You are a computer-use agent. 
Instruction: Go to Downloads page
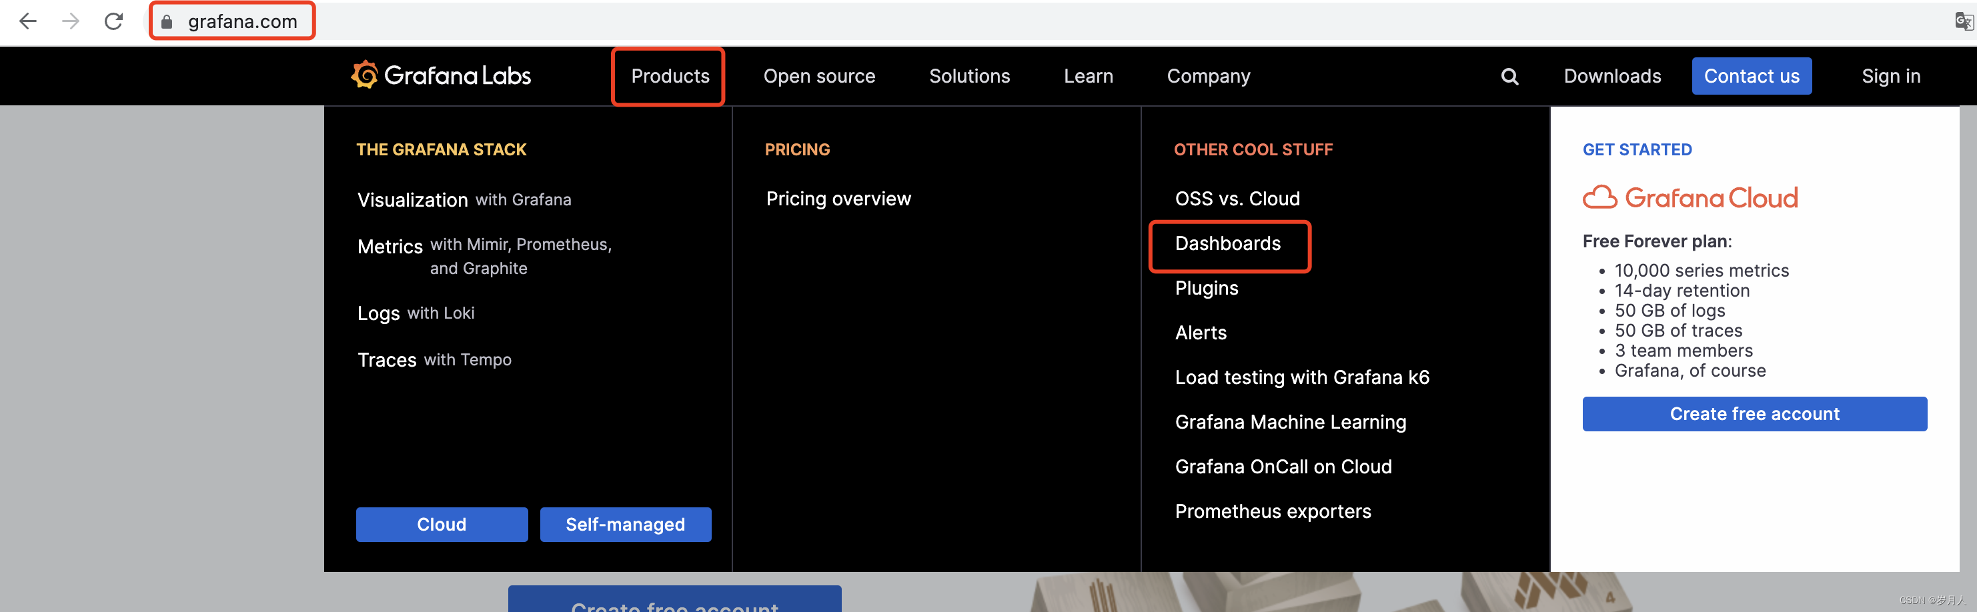pyautogui.click(x=1612, y=76)
